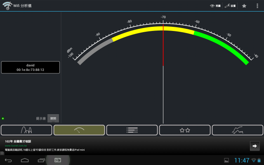
Task: Tap the screenshot camera button
Action: (x=58, y=160)
